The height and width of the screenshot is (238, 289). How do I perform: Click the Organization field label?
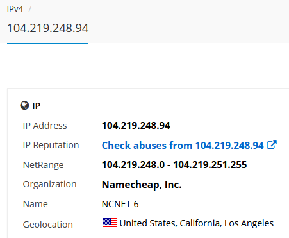49,184
